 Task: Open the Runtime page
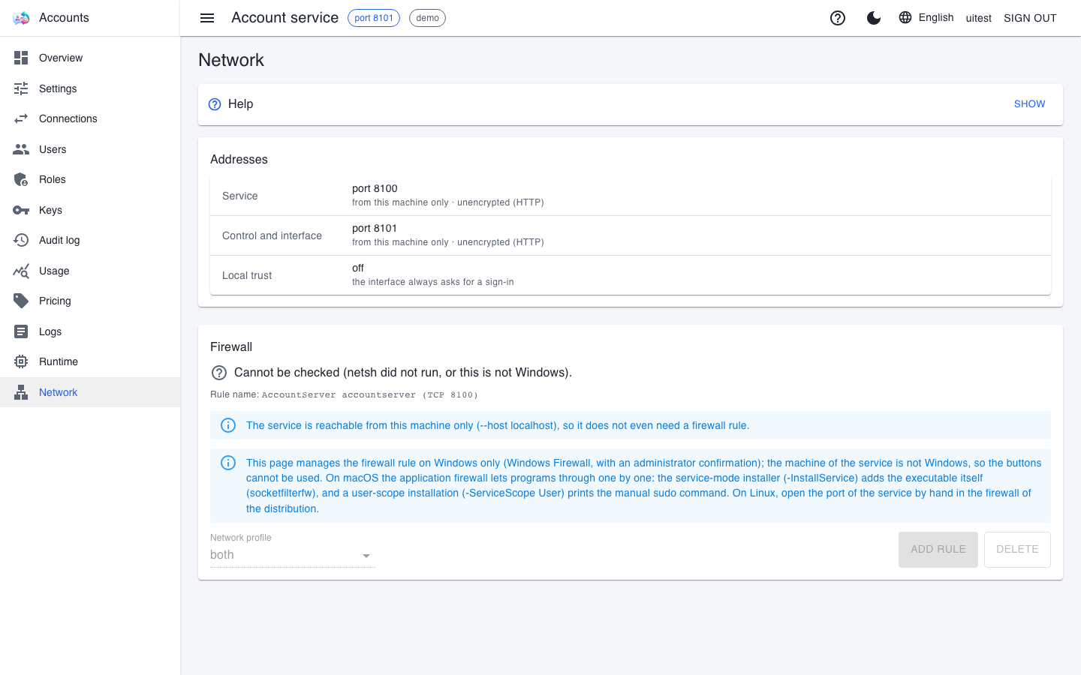coord(90,361)
